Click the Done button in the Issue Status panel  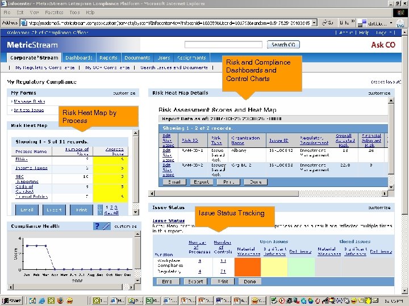click(249, 282)
